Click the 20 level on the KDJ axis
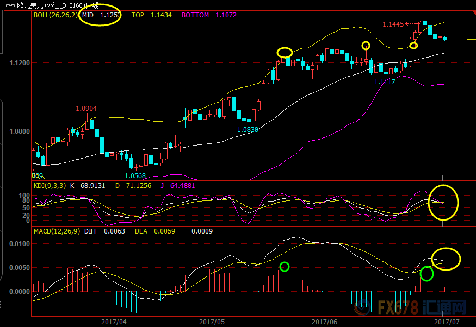This screenshot has height=327, width=476. coord(26,216)
